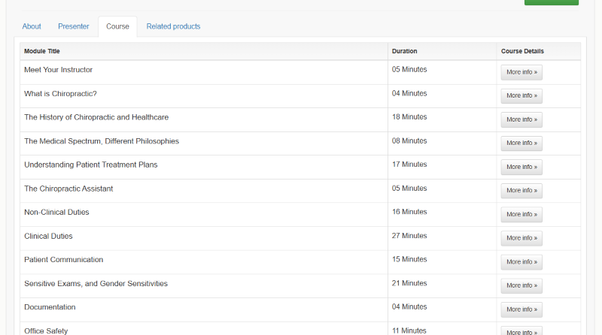Switch to the Presenter tab

click(x=74, y=26)
